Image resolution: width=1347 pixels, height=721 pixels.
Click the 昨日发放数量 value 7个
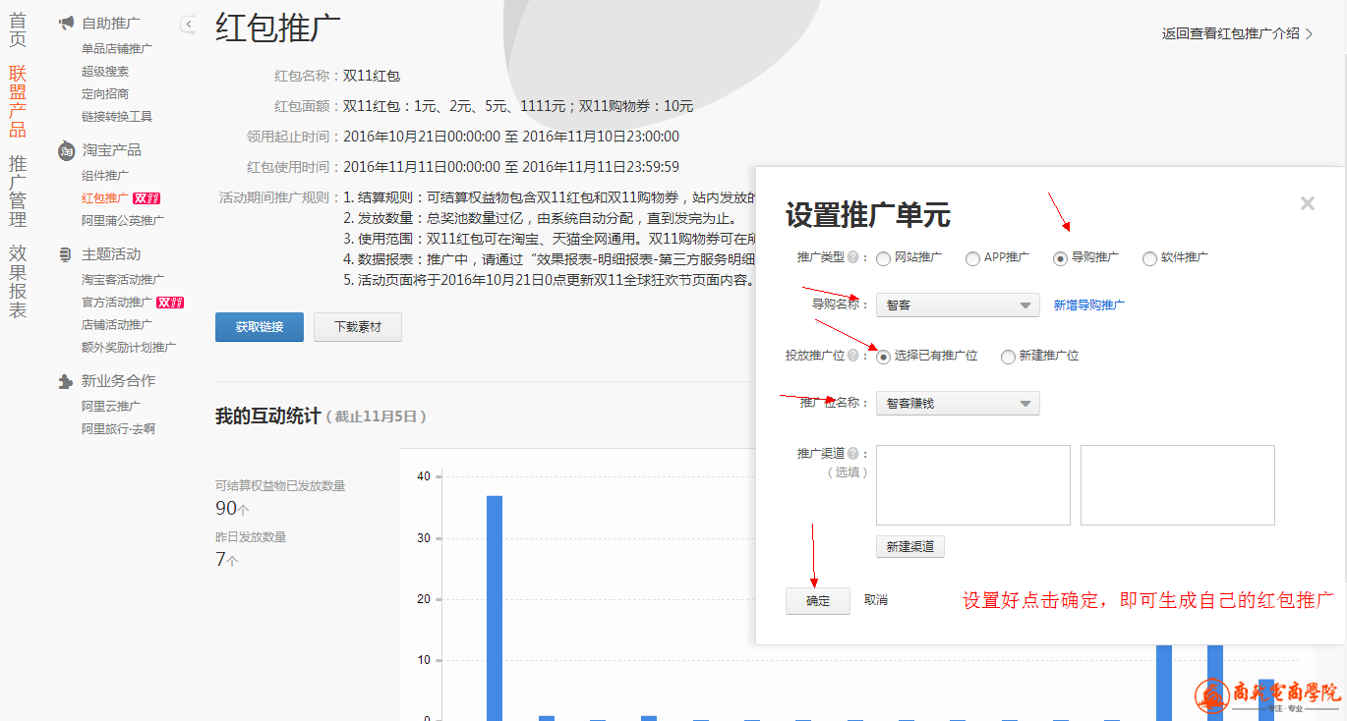pos(226,560)
